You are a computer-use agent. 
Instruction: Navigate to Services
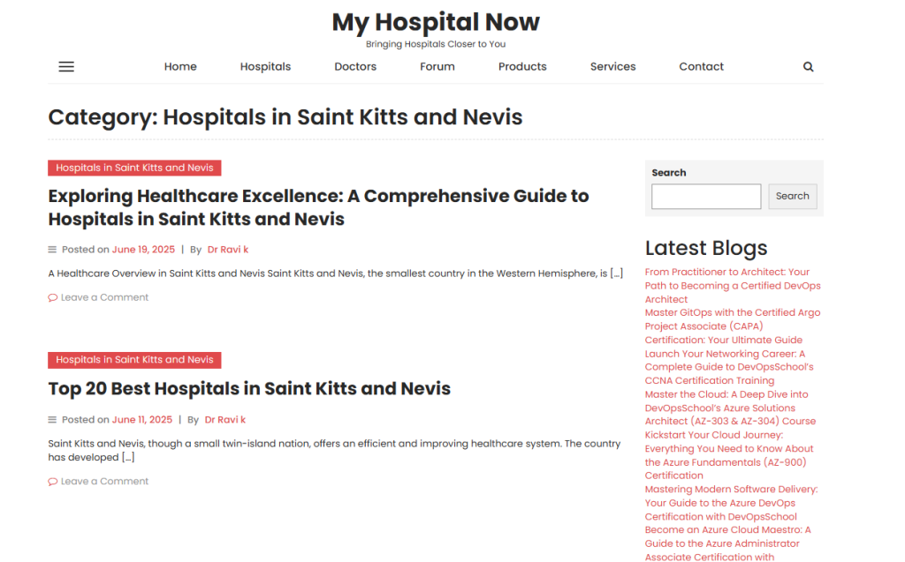pyautogui.click(x=613, y=67)
